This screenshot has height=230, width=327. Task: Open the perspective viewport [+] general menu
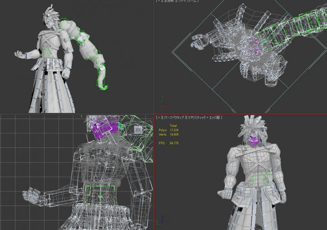tap(159, 117)
